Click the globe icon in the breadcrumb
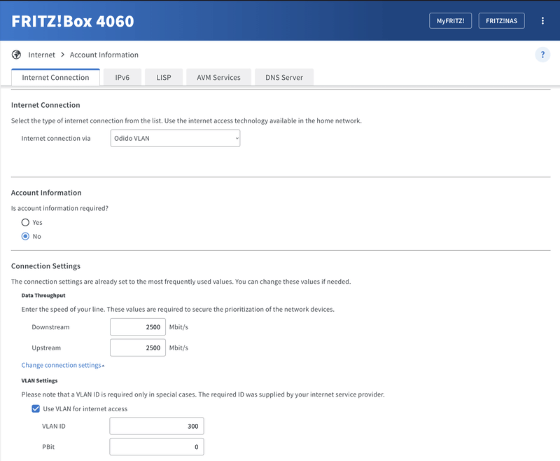This screenshot has width=560, height=461. 15,54
